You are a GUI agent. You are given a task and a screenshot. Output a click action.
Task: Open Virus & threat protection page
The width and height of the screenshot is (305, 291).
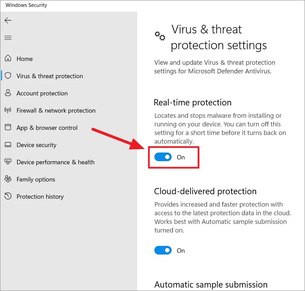(x=50, y=76)
